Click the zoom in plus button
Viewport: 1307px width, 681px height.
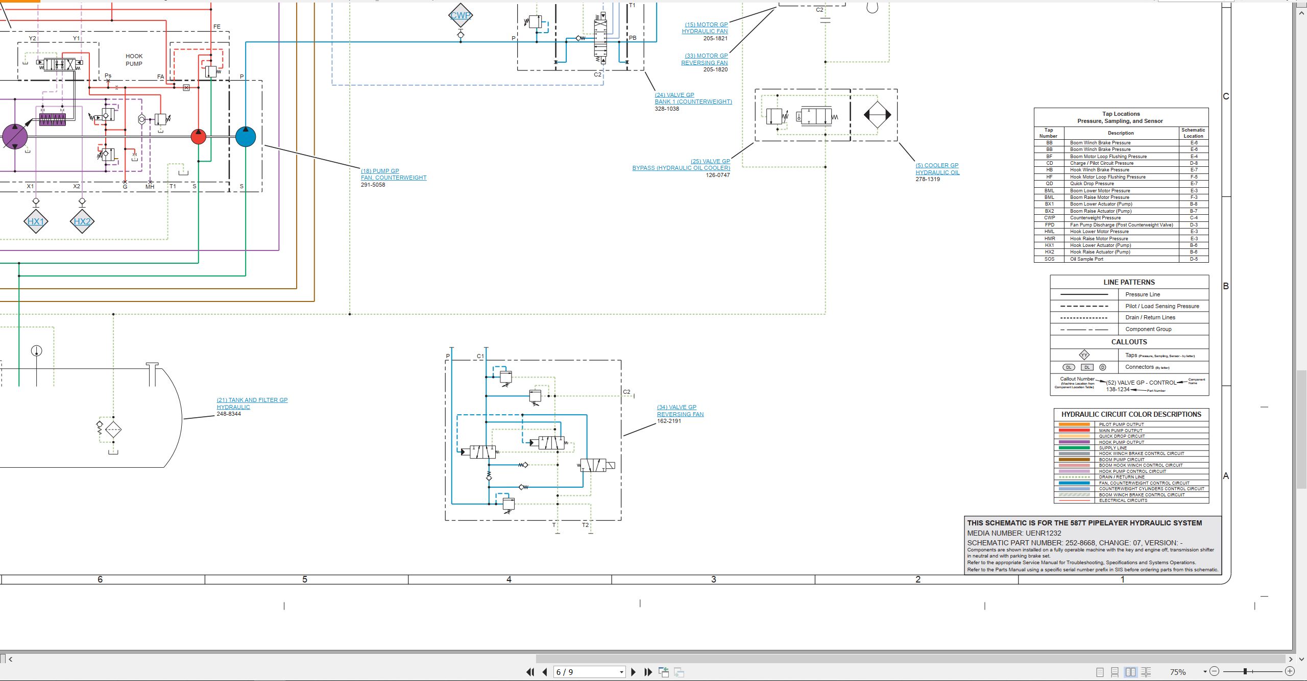click(x=1290, y=671)
